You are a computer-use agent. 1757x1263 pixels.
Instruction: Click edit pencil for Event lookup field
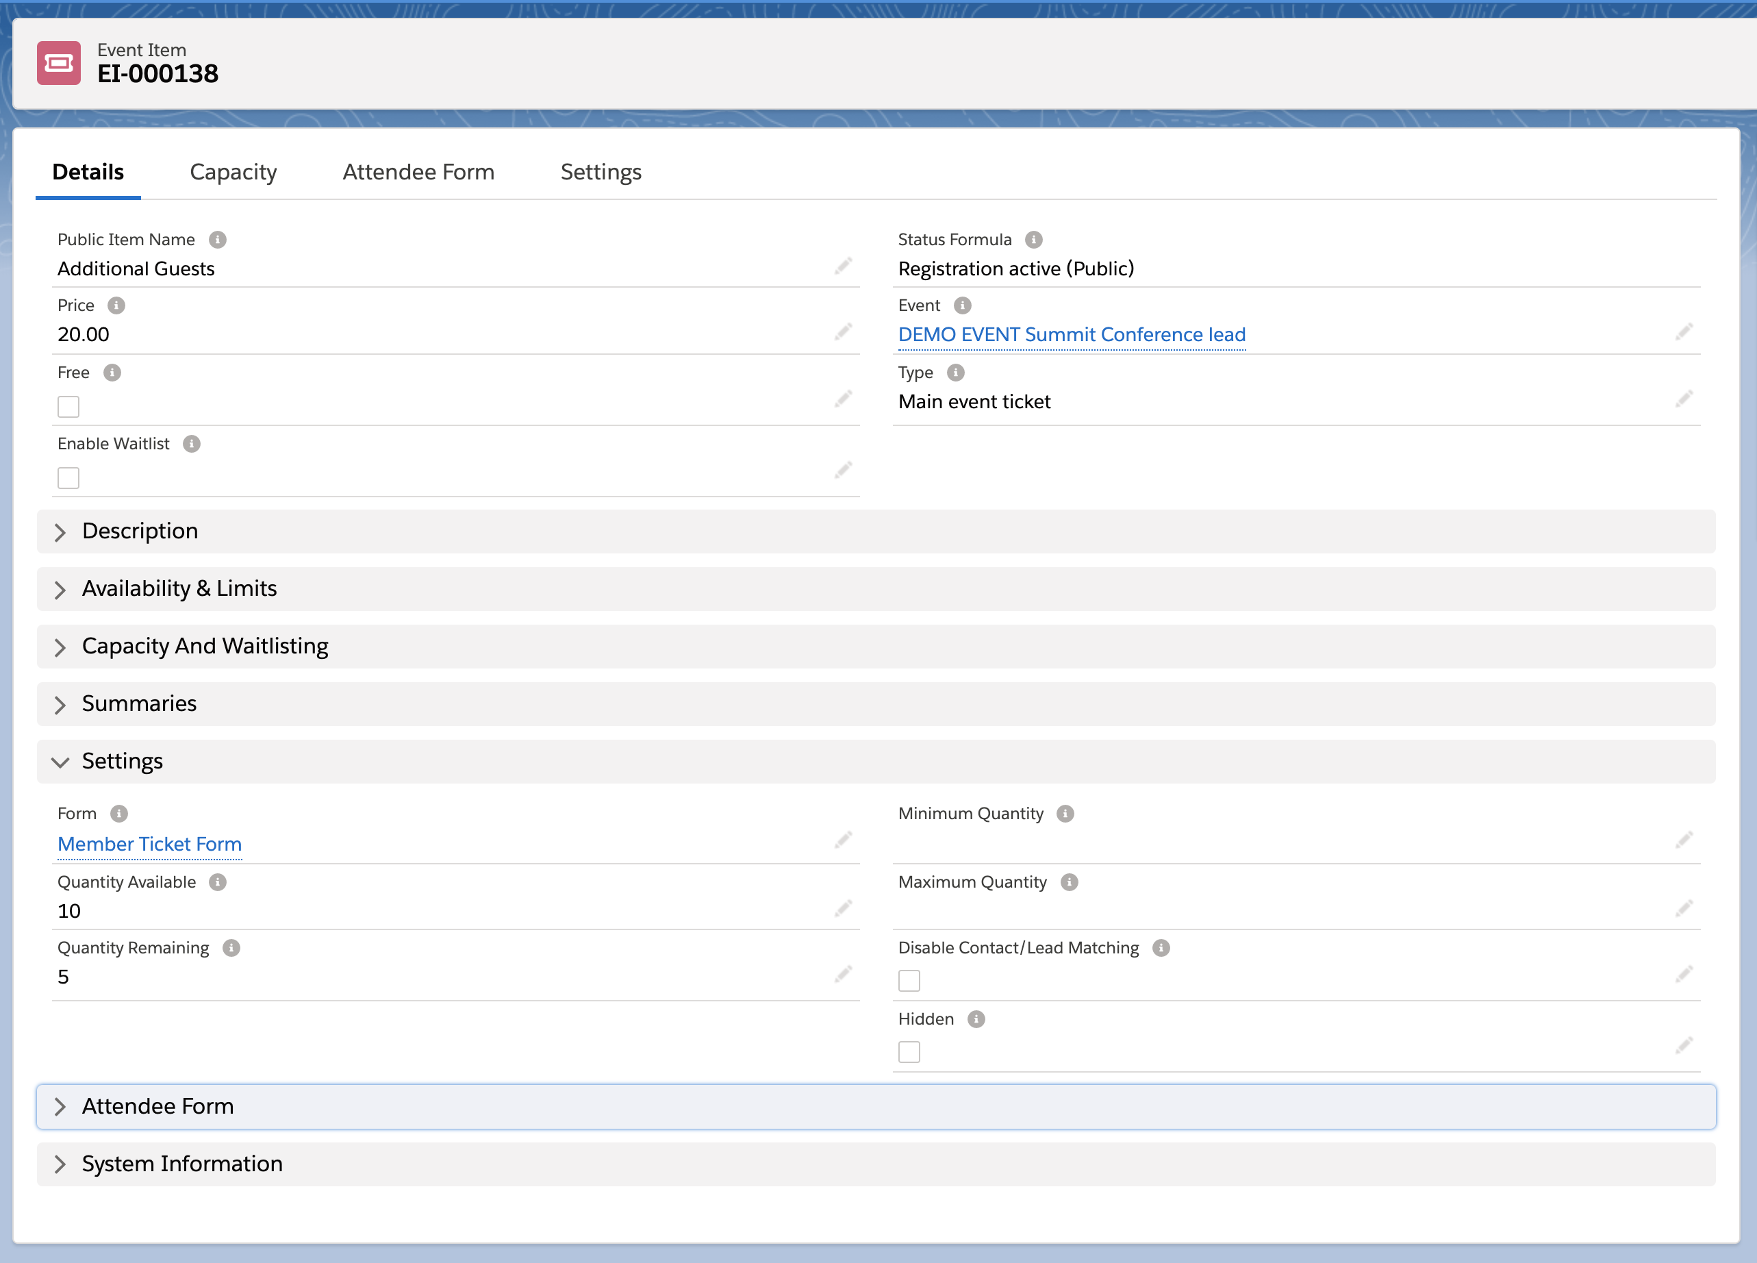click(1684, 332)
